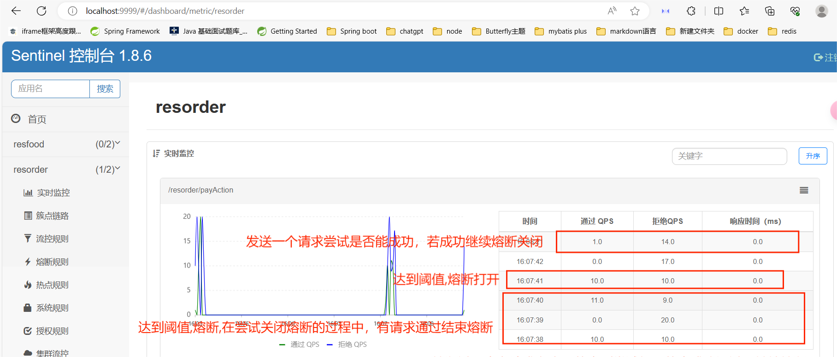Image resolution: width=837 pixels, height=357 pixels.
Task: Click browser refresh button
Action: [41, 11]
